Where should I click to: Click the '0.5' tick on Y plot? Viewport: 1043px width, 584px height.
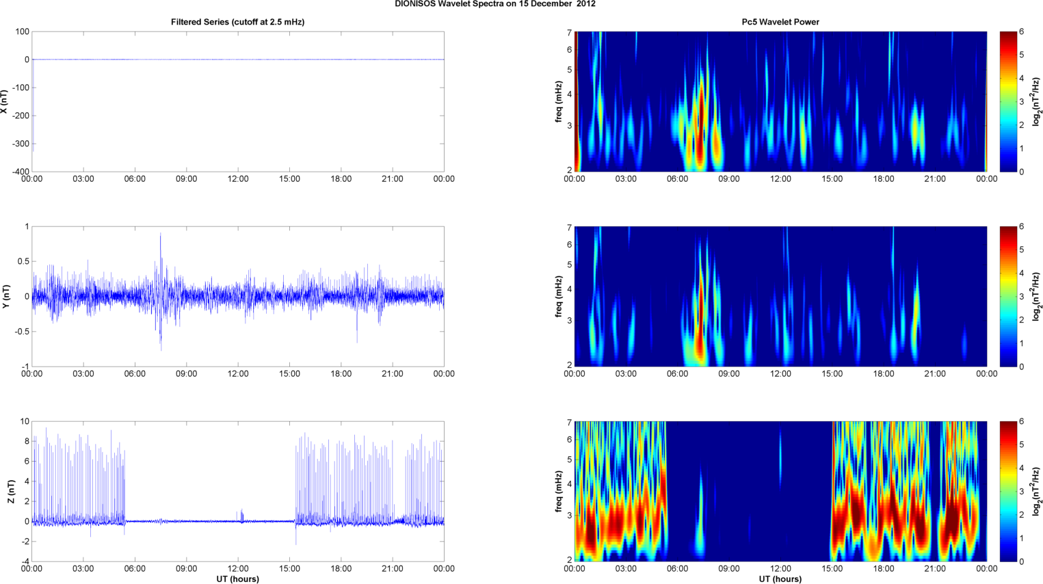23,261
